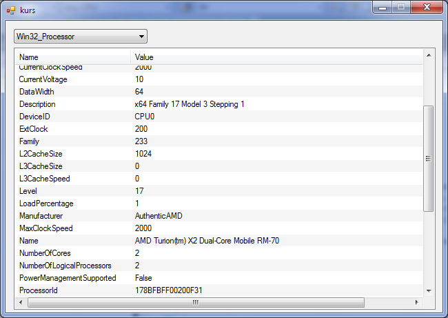
Task: Select the L3CacheSize row
Action: click(x=219, y=166)
